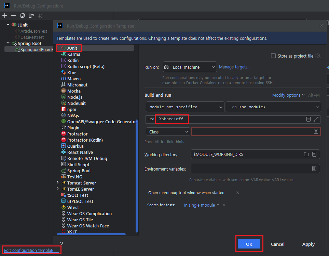Viewport: 329px width, 256px height.
Task: Collapse JUnit node in configurations tree
Action: [x=8, y=25]
